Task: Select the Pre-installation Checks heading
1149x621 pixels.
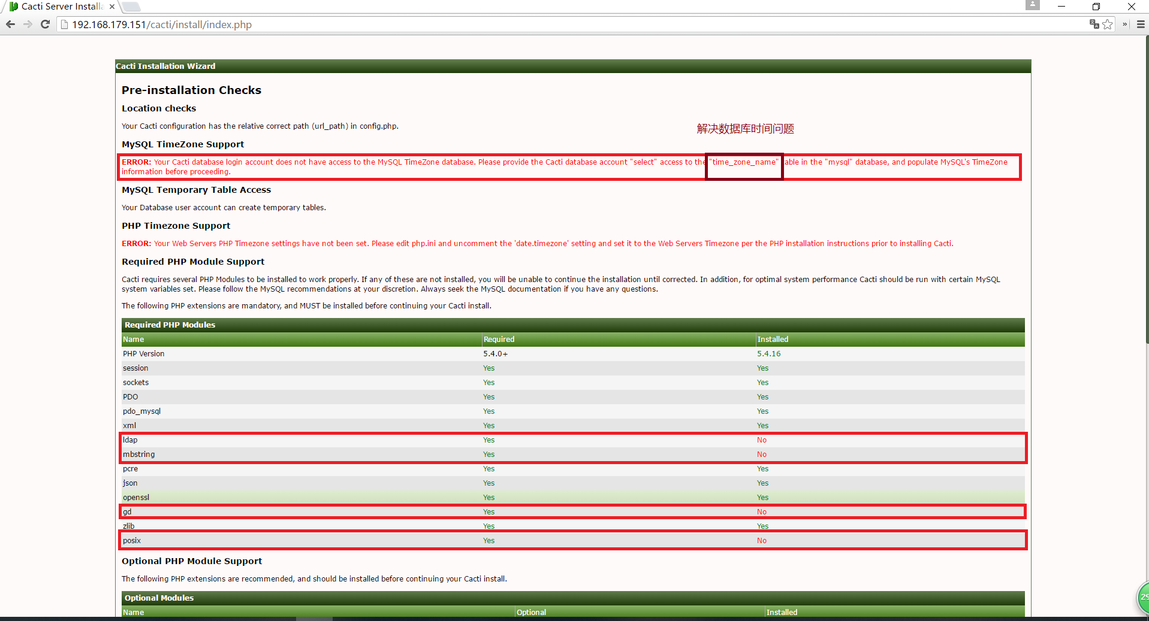Action: tap(191, 90)
